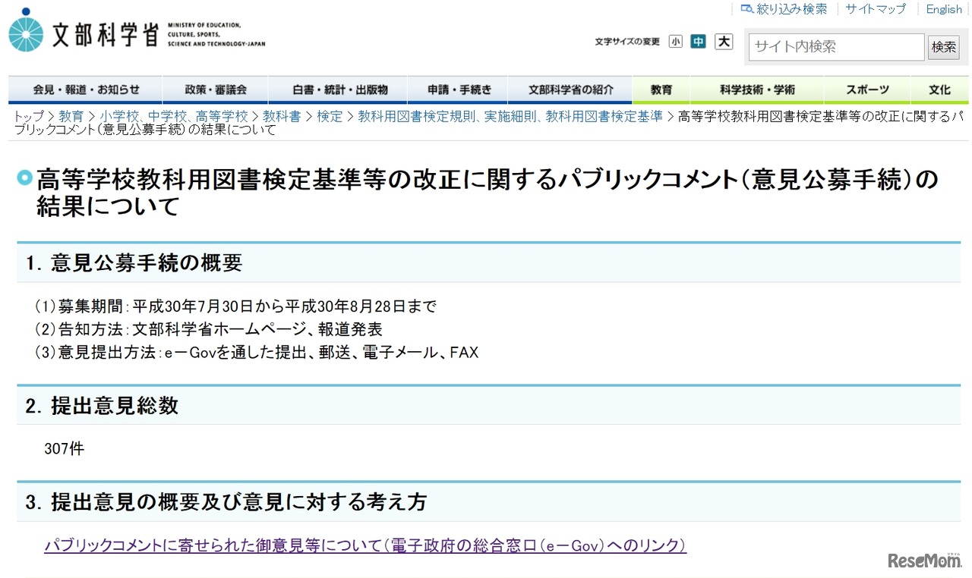Open the 申請・手続き menu
972x578 pixels.
458,89
